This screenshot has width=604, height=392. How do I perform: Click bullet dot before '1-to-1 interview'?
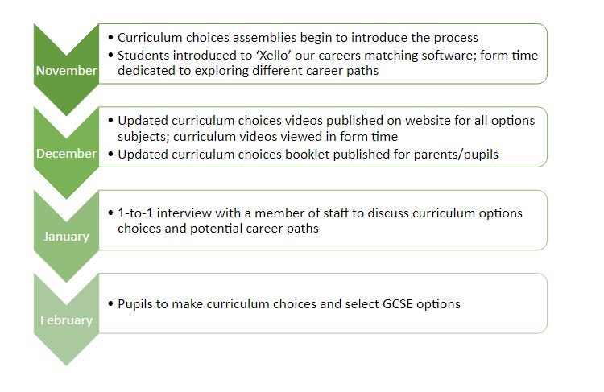[x=111, y=213]
